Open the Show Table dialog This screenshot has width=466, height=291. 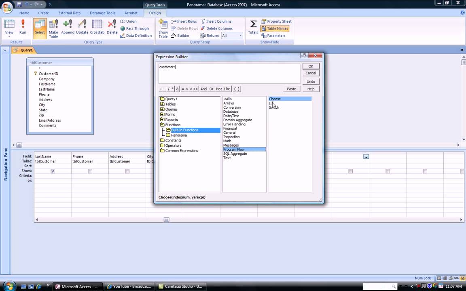(163, 29)
